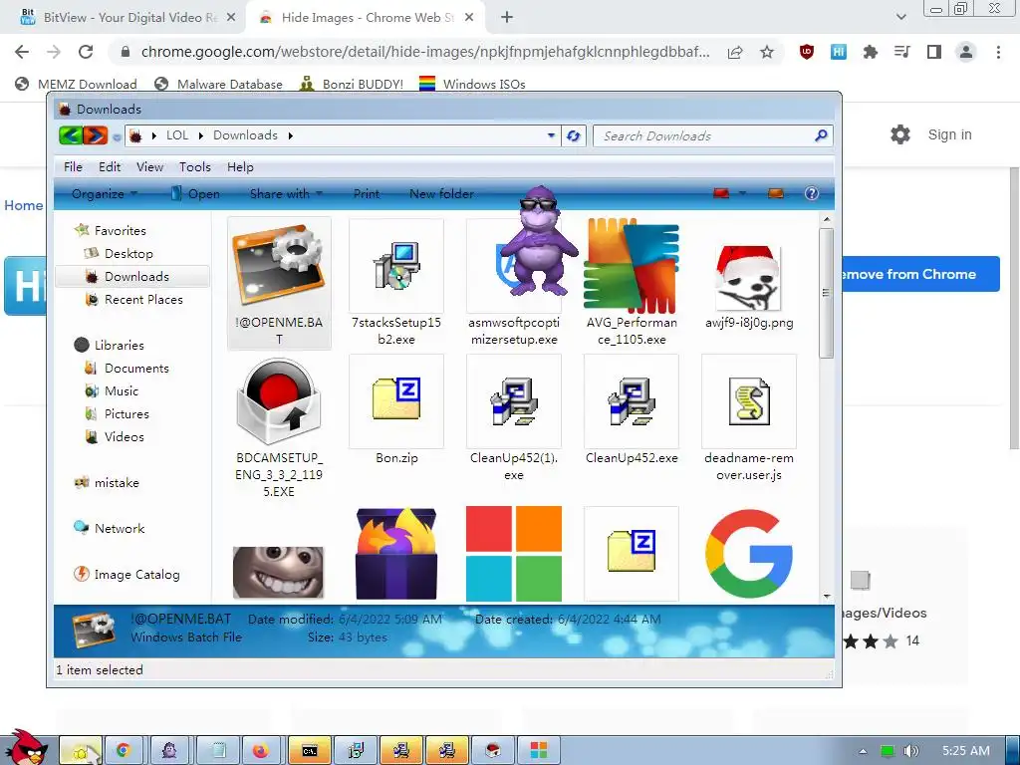Open the Tools menu
The width and height of the screenshot is (1020, 765).
195,166
